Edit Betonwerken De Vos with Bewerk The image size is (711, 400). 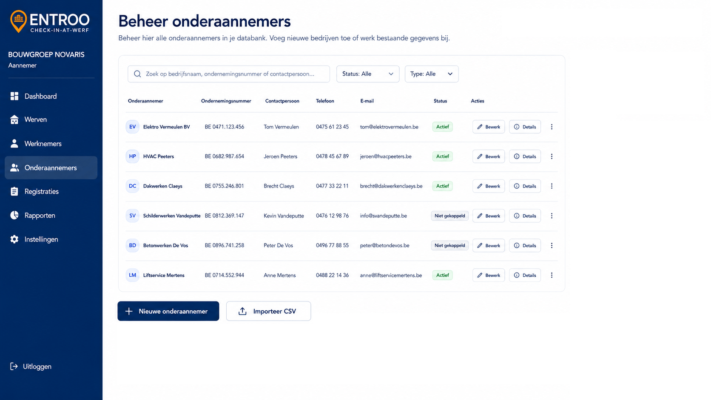[x=489, y=246]
